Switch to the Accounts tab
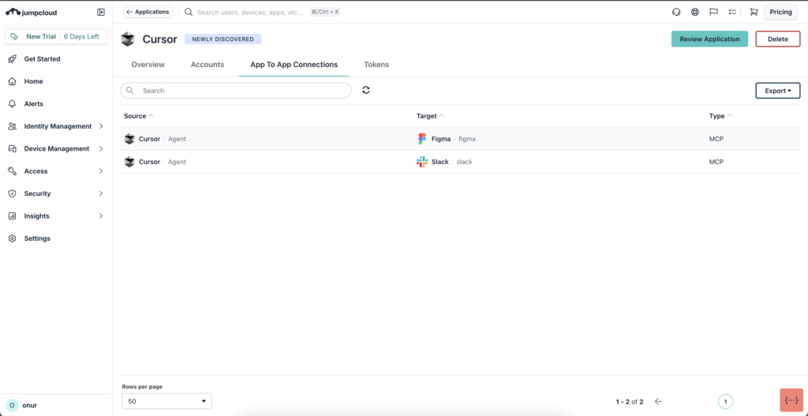 pyautogui.click(x=208, y=65)
